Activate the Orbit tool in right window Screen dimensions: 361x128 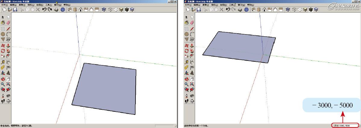[186, 79]
